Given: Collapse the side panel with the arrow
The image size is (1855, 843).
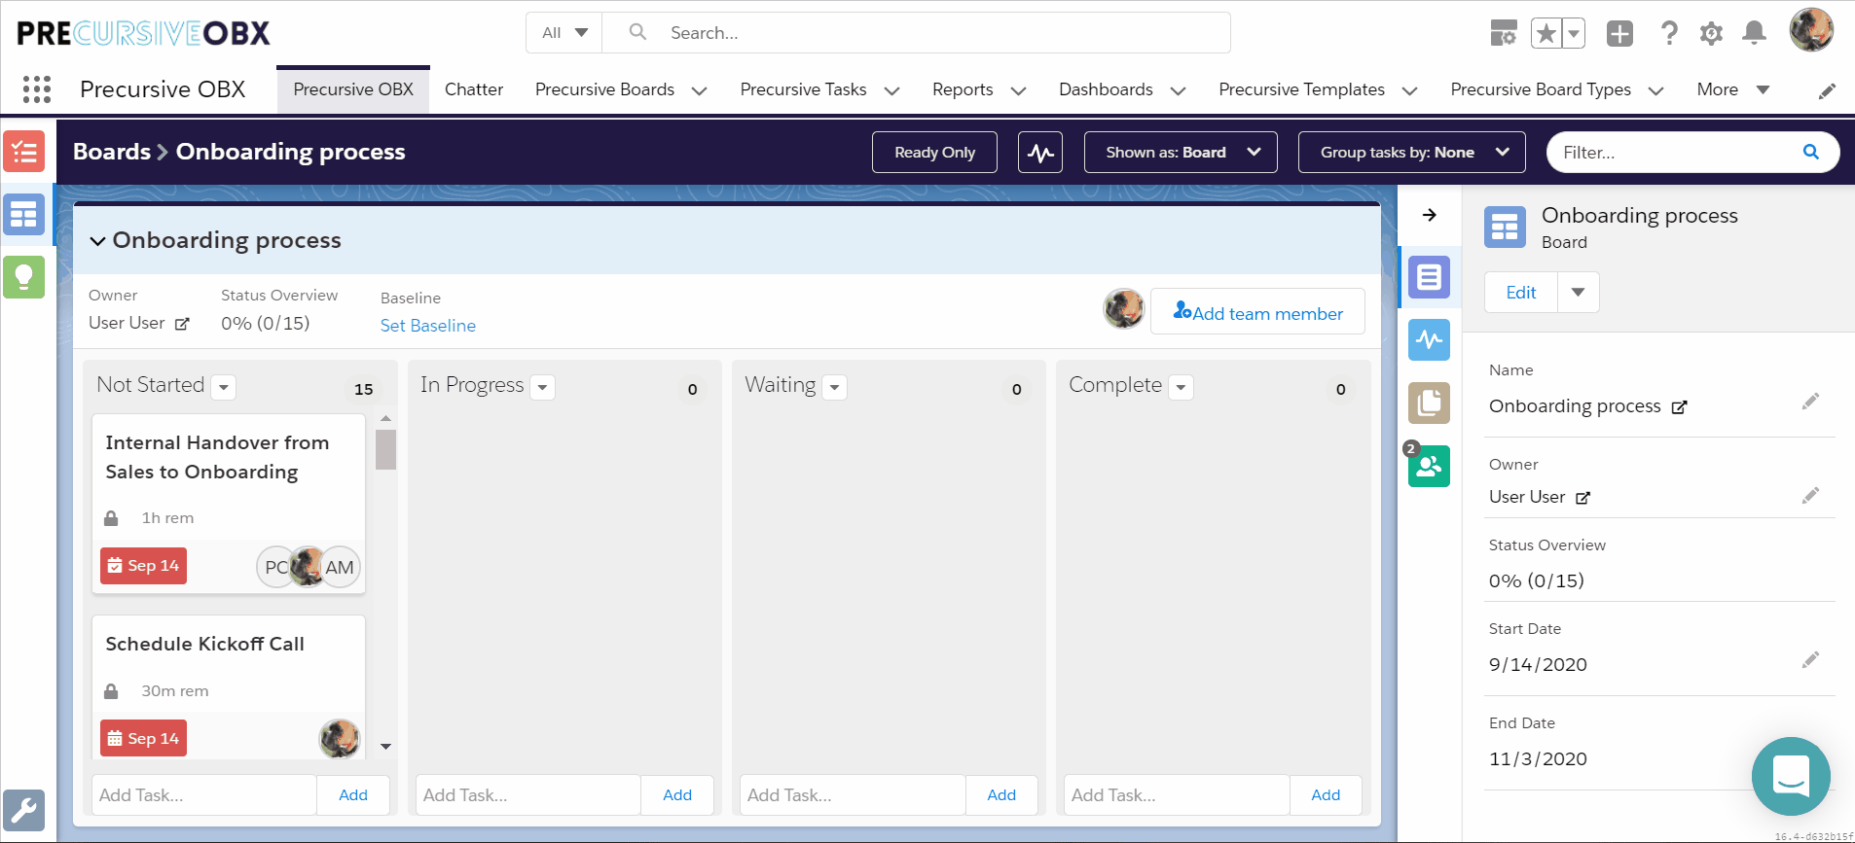Looking at the screenshot, I should click(1430, 215).
